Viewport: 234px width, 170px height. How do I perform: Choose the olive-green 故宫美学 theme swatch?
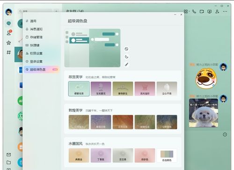123,89
